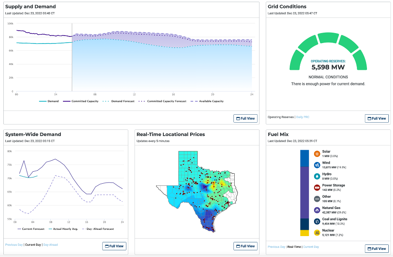Image resolution: width=393 pixels, height=257 pixels.
Task: Click the Natural Gas flame icon
Action: (x=317, y=210)
